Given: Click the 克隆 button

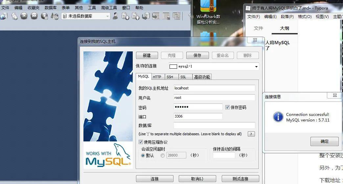Looking at the screenshot, I should pos(172,55).
